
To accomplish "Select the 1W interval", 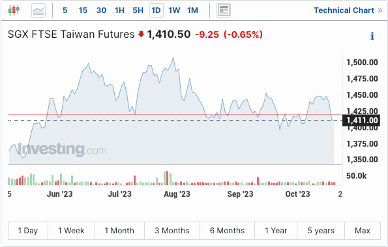I will (x=174, y=10).
